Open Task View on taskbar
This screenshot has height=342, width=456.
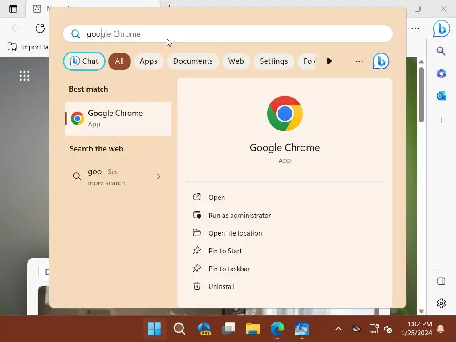point(228,329)
